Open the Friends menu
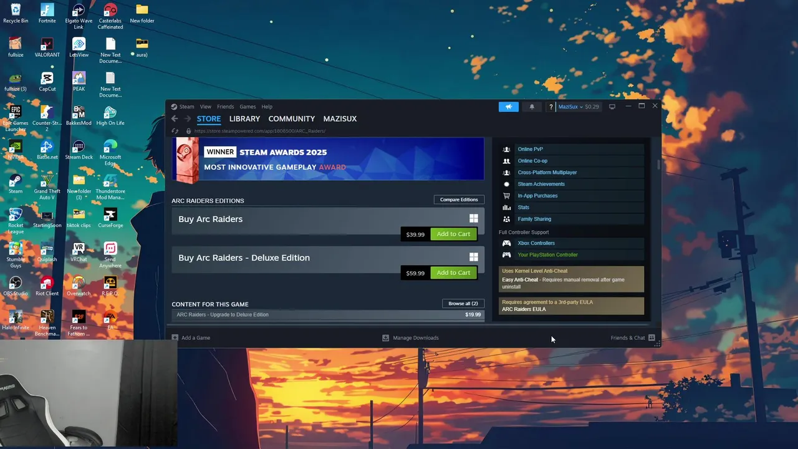This screenshot has height=449, width=798. click(x=225, y=107)
